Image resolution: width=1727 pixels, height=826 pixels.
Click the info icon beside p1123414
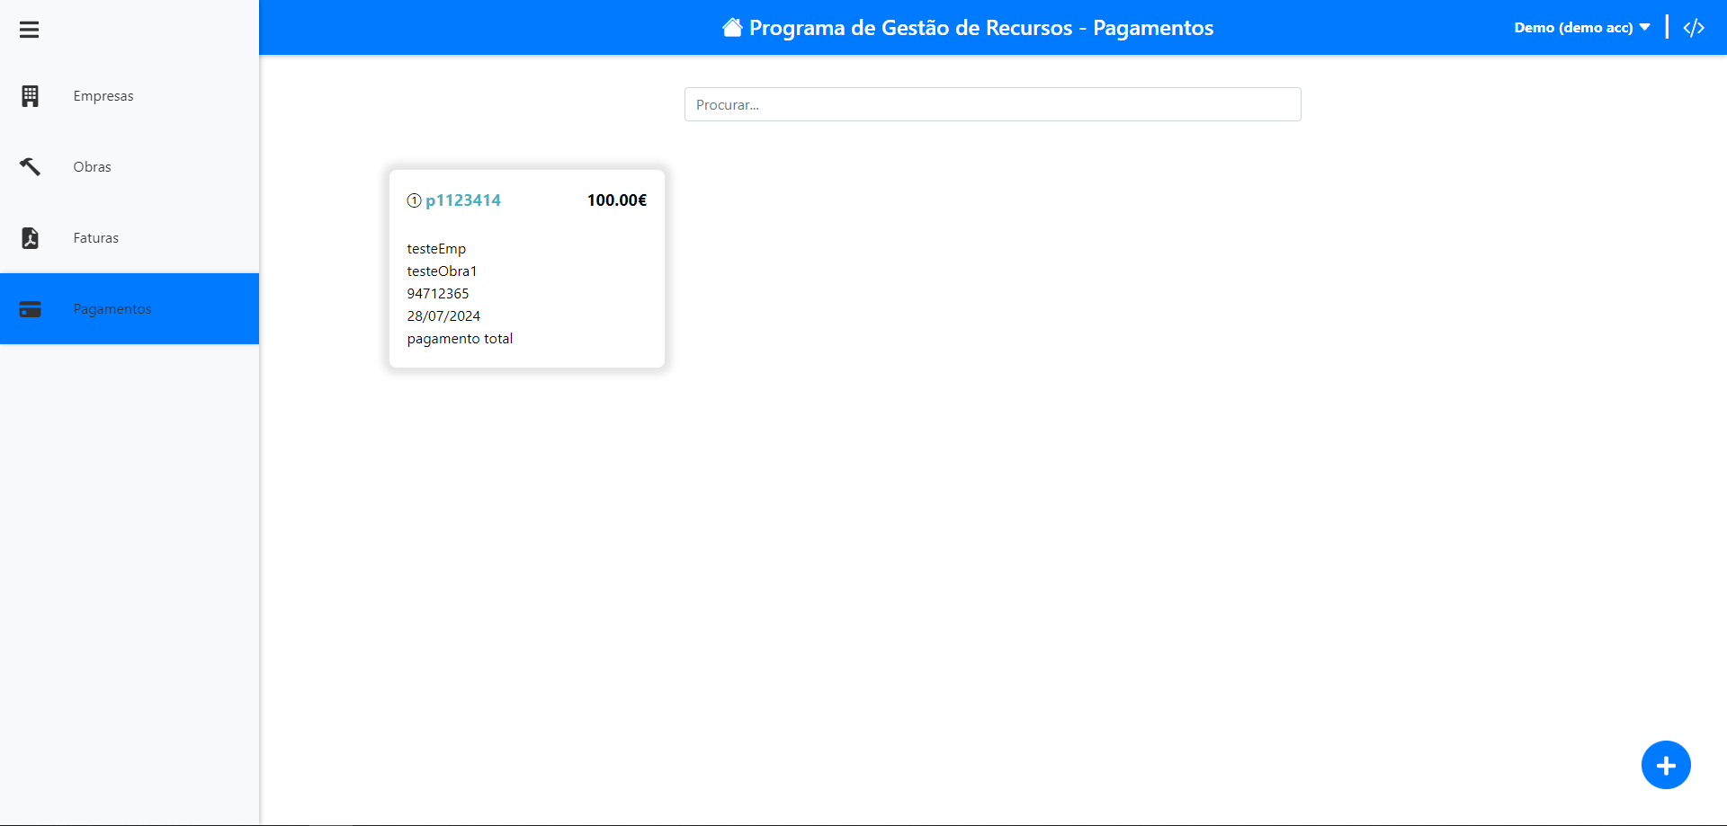coord(414,200)
